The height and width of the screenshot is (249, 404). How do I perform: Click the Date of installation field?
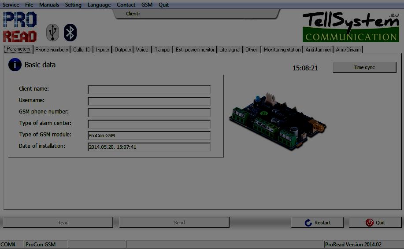click(149, 147)
